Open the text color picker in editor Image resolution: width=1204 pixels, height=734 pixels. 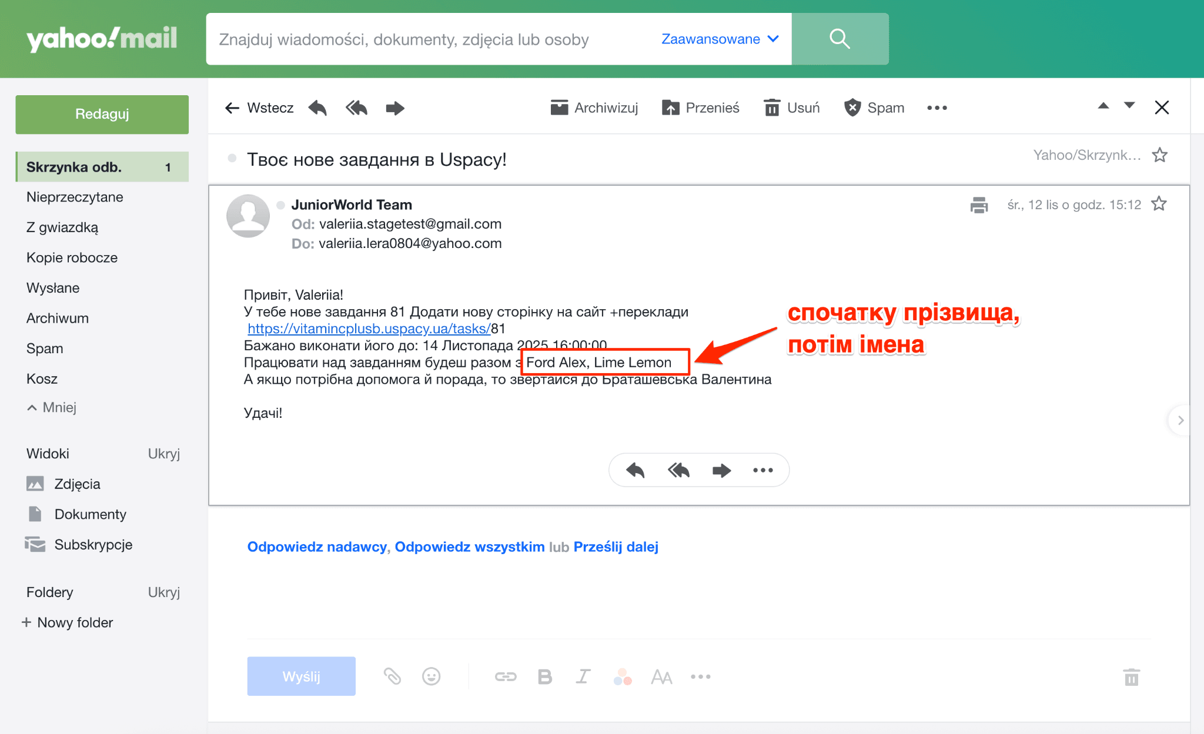tap(623, 677)
